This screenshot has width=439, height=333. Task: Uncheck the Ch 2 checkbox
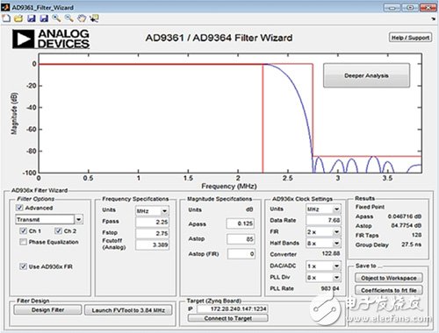(x=58, y=230)
